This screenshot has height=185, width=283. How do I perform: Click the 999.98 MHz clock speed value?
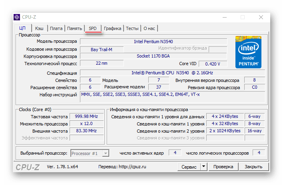click(x=86, y=116)
